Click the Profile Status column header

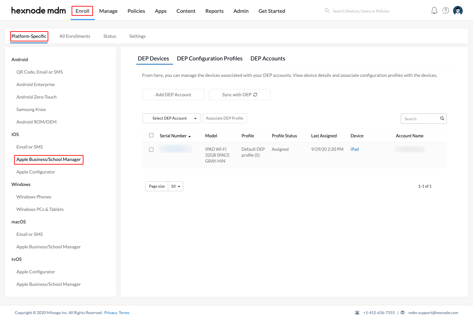[x=284, y=136]
